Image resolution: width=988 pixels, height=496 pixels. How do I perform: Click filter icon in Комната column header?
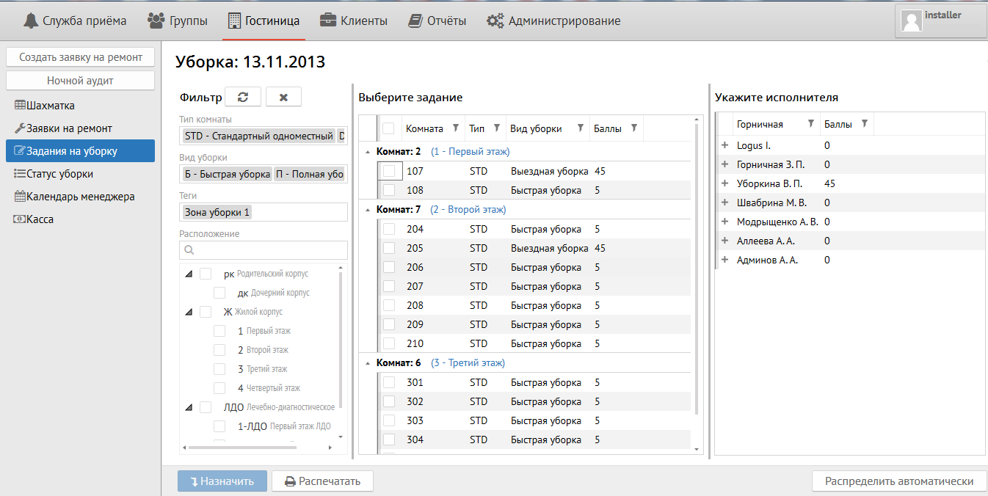tap(455, 128)
